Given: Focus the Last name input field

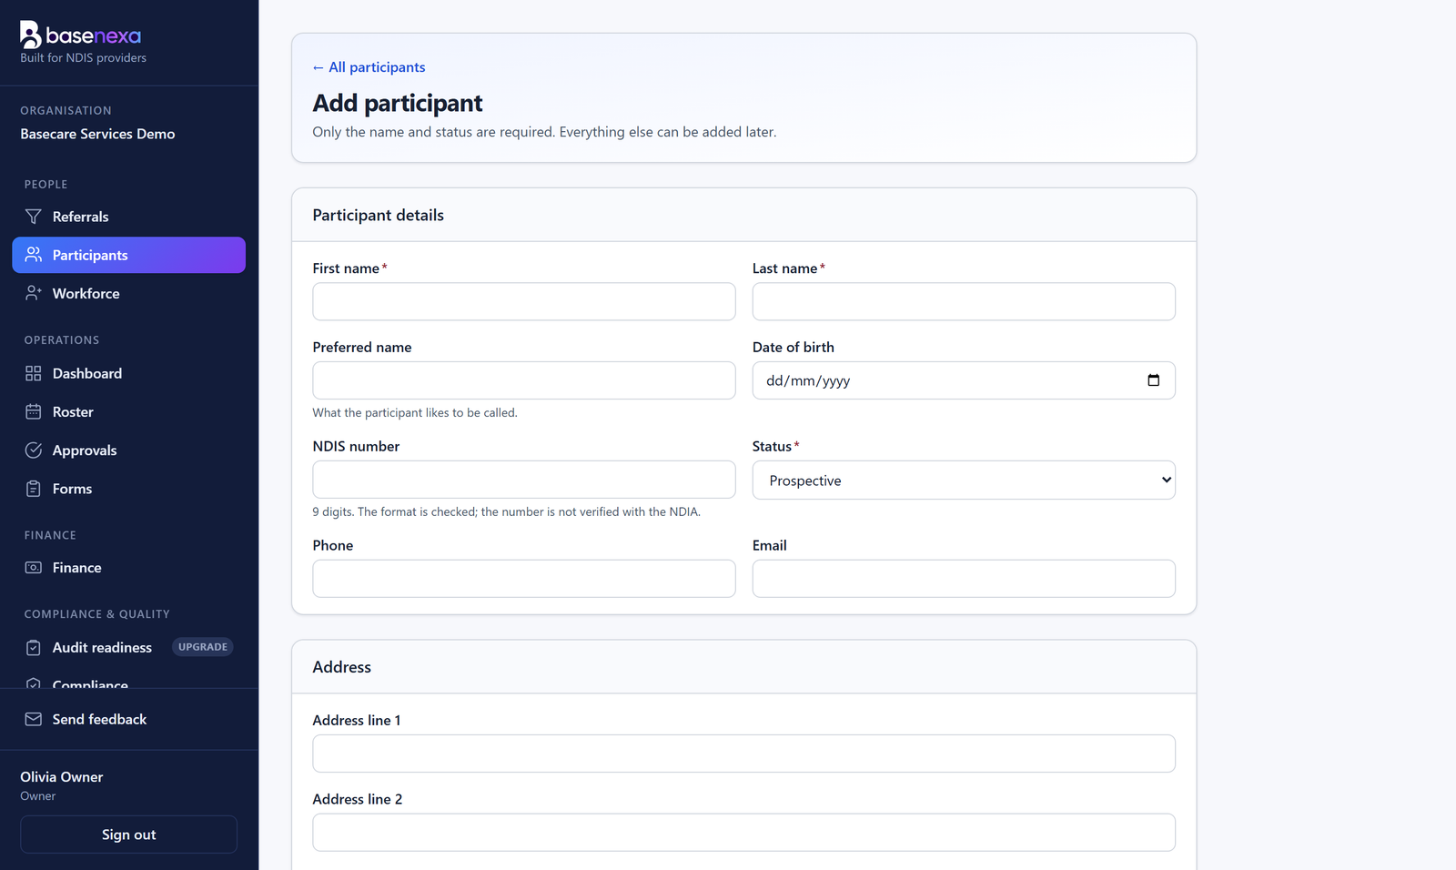Looking at the screenshot, I should [x=964, y=301].
